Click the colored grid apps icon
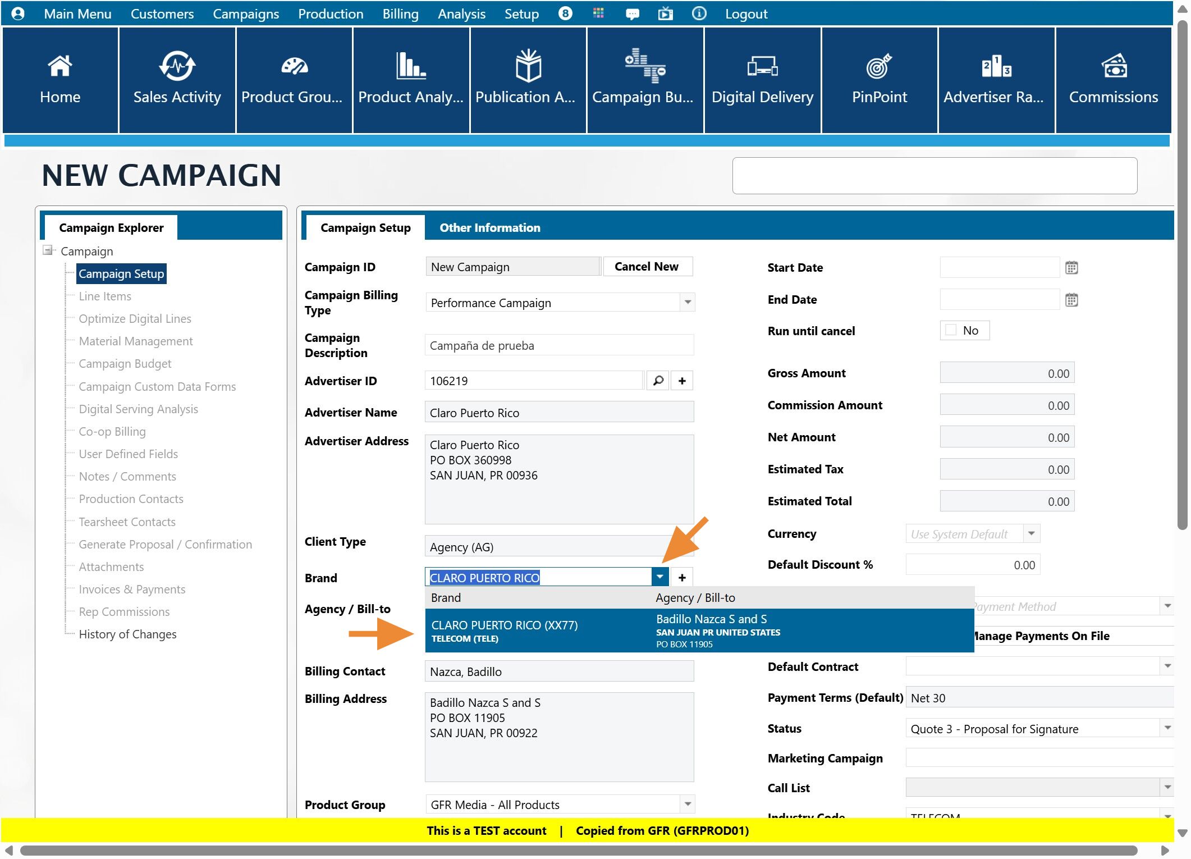Viewport: 1191px width, 859px height. point(598,13)
